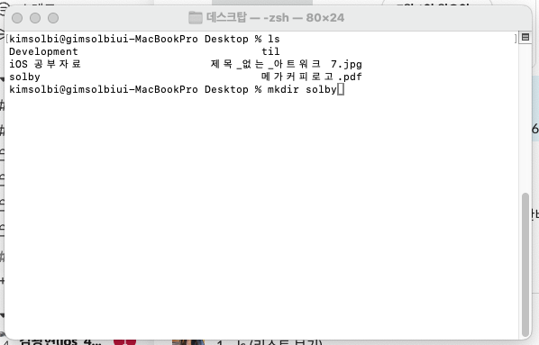Screen dimensions: 539x345
Task: Click the 'Development' folder name in ls output
Action: 43,51
